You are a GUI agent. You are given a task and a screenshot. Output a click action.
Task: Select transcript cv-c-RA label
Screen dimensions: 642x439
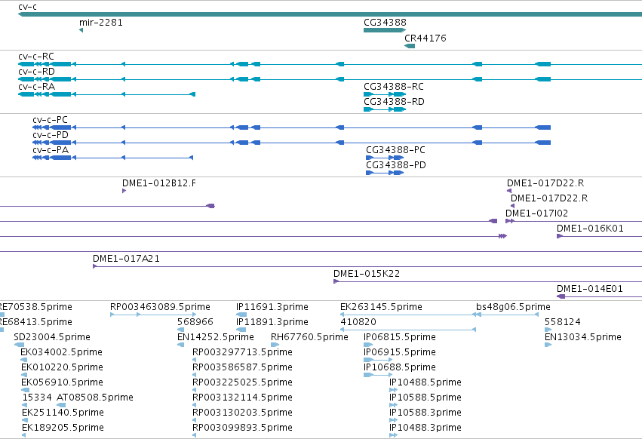tap(36, 87)
